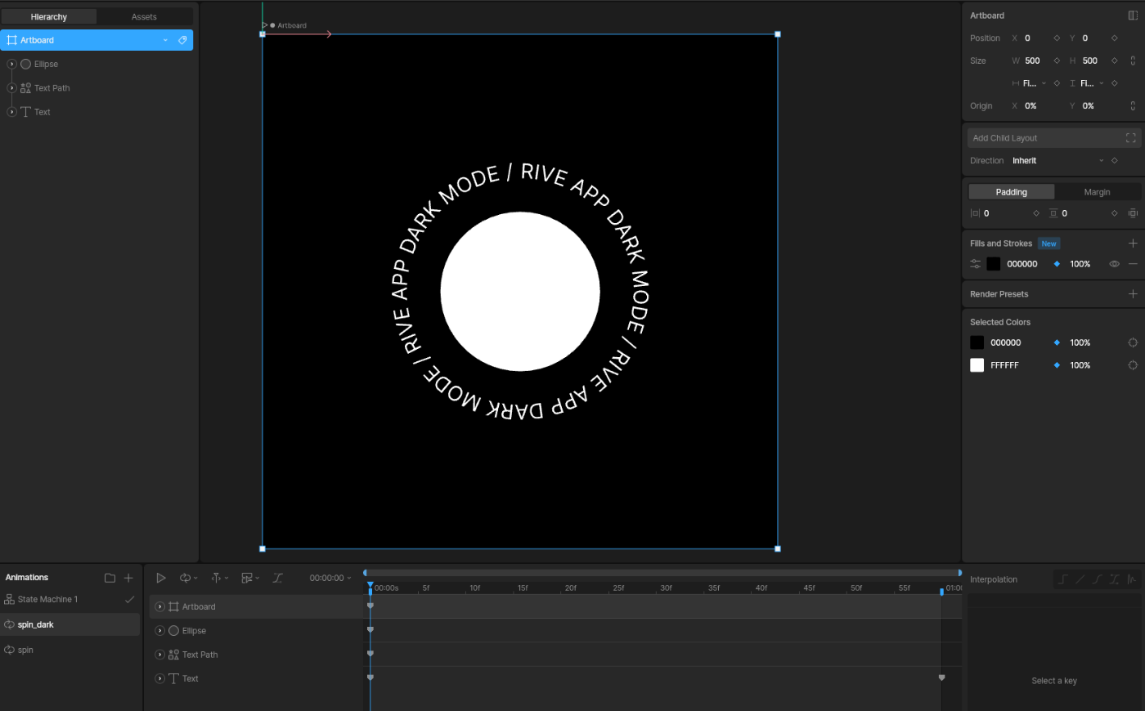
Task: Key the Position X property diamond
Action: click(1057, 38)
